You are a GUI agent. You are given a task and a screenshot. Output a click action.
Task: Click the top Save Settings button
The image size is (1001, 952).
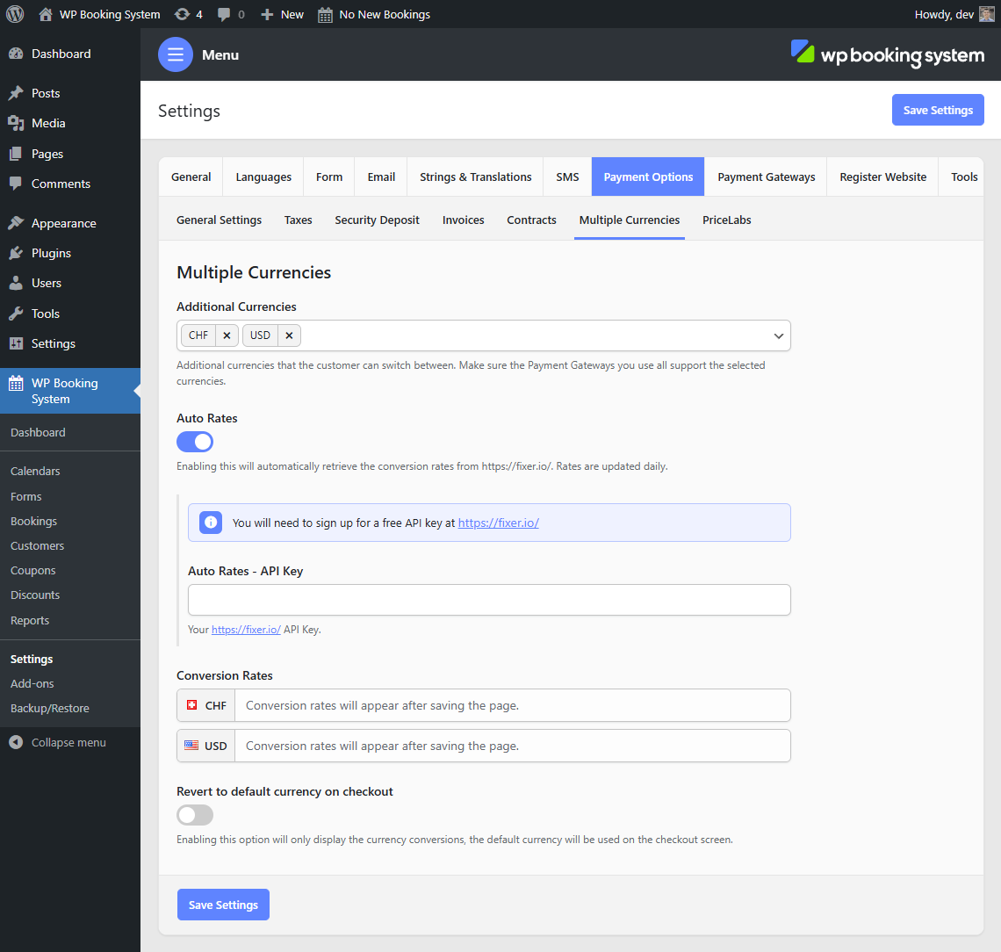[938, 110]
